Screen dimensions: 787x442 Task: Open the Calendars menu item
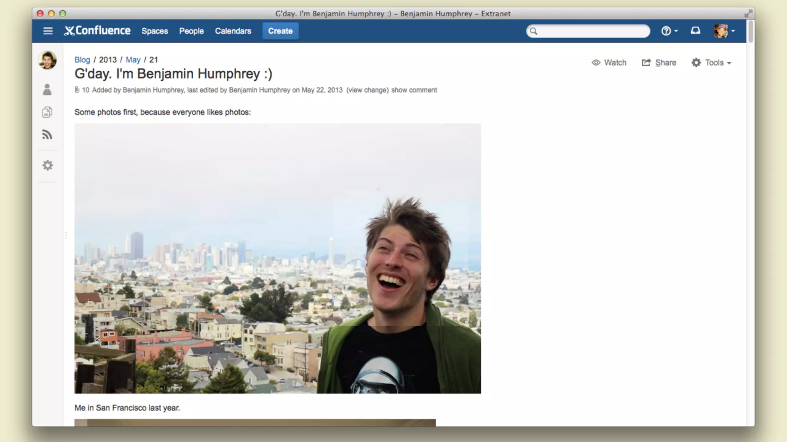(233, 31)
